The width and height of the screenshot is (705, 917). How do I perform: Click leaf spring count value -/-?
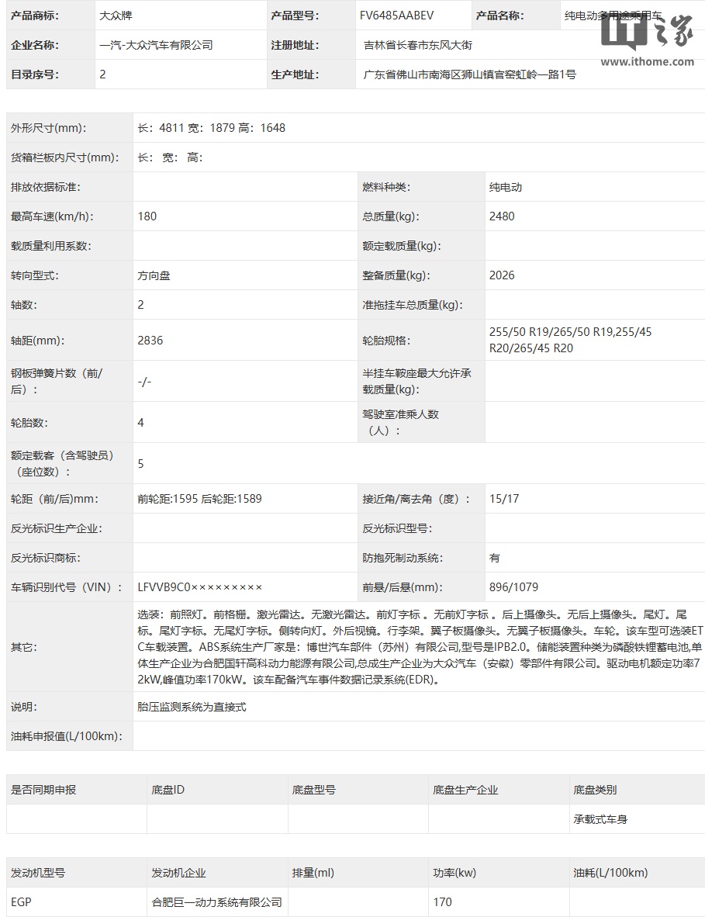point(144,381)
